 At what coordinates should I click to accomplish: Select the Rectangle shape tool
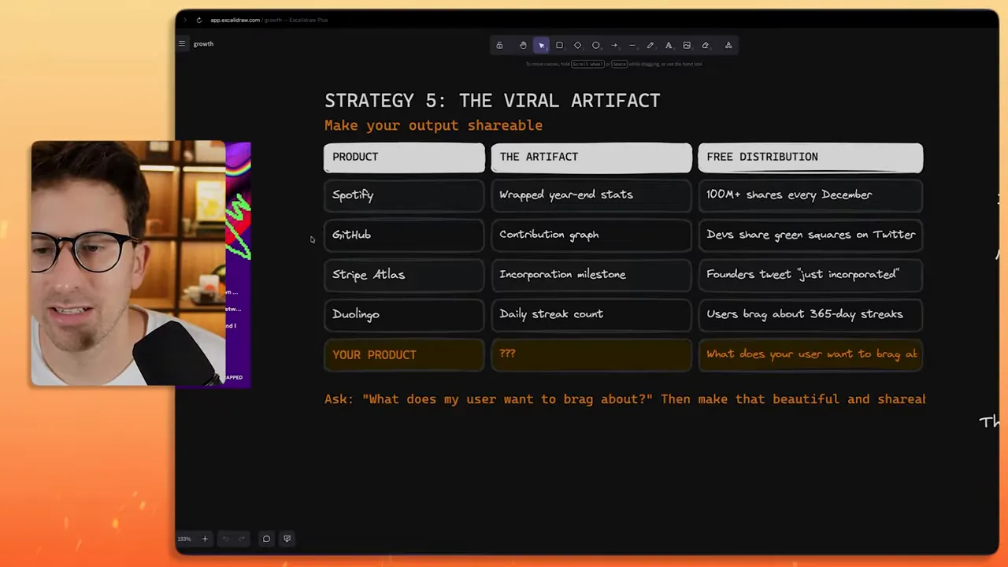559,46
